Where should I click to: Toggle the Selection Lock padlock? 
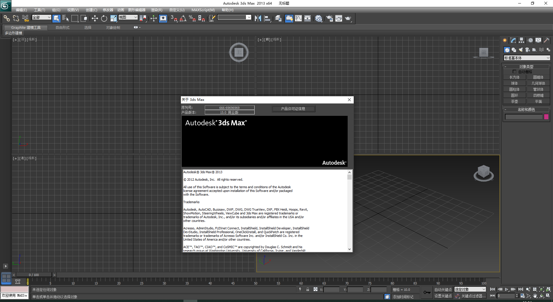pyautogui.click(x=308, y=289)
